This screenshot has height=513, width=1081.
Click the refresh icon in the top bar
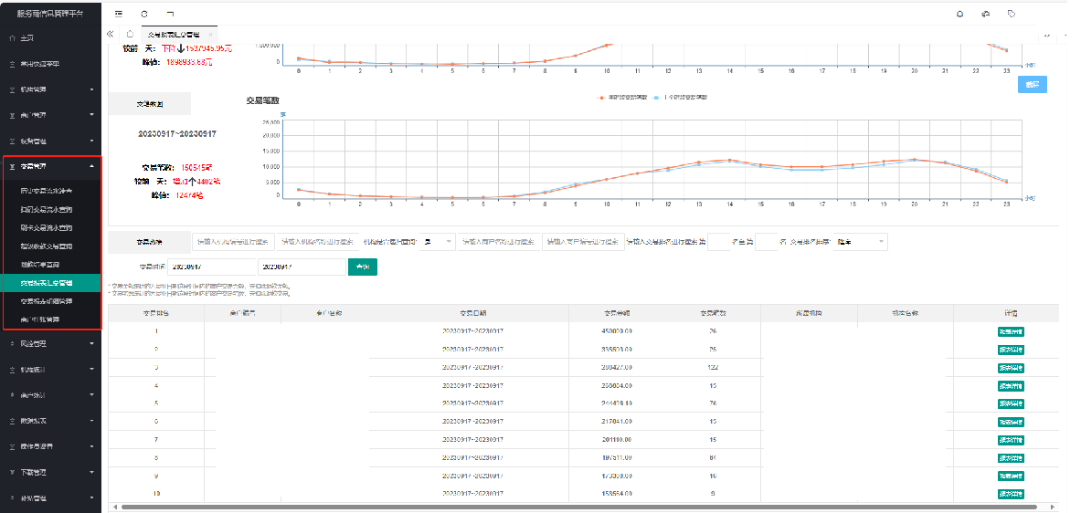coord(144,15)
